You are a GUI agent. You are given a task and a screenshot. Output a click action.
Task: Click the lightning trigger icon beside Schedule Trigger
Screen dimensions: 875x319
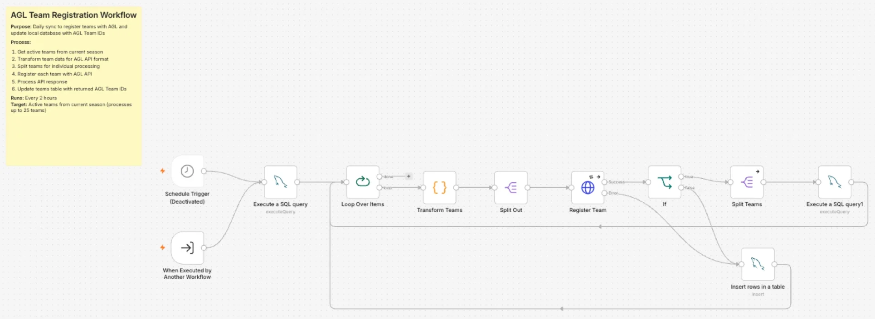pyautogui.click(x=162, y=171)
